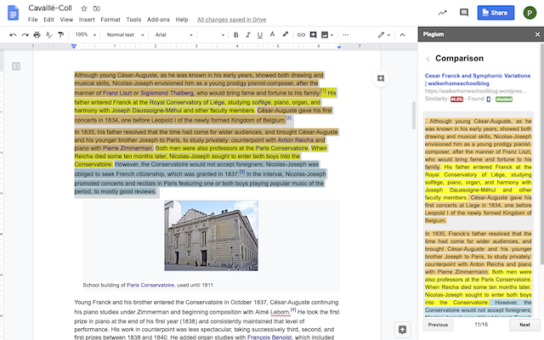Image resolution: width=544 pixels, height=340 pixels.
Task: Add comment icon at page margin
Action: point(381,78)
